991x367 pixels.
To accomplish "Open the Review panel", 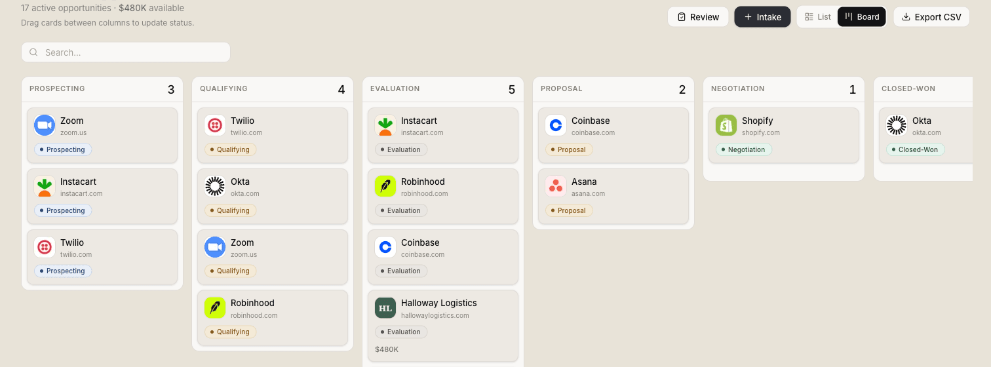I will [698, 17].
